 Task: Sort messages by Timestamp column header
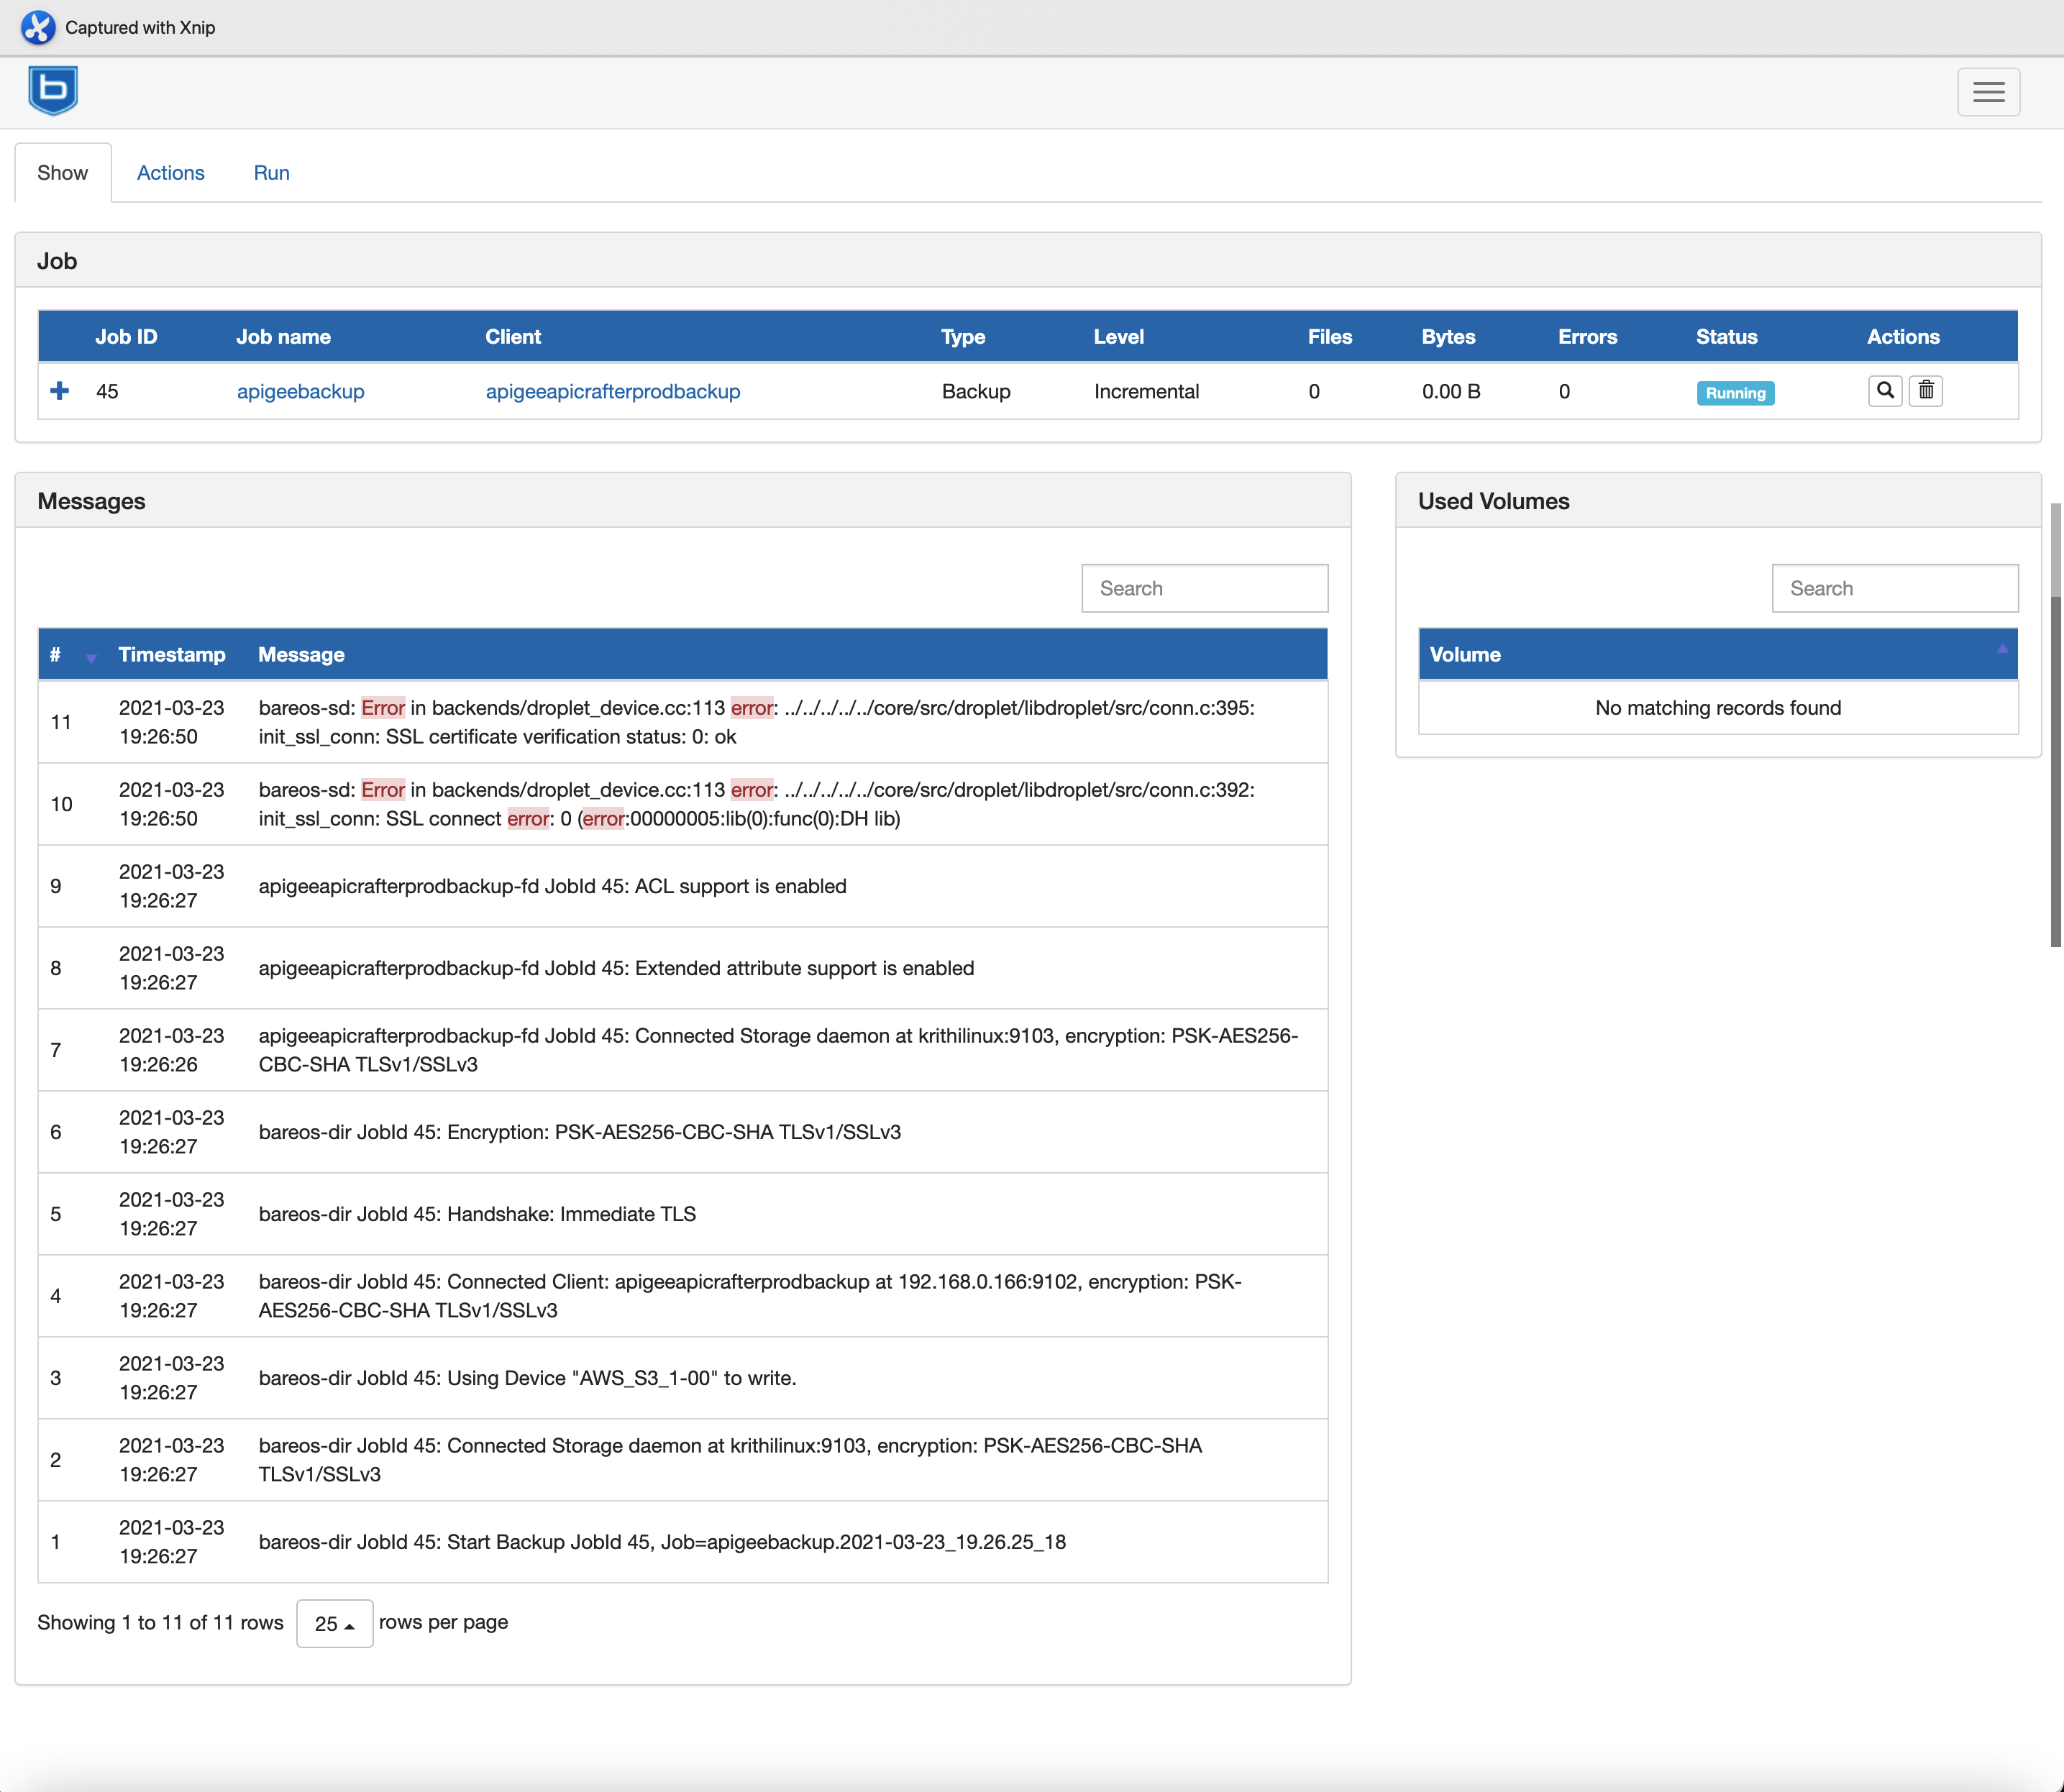tap(172, 655)
